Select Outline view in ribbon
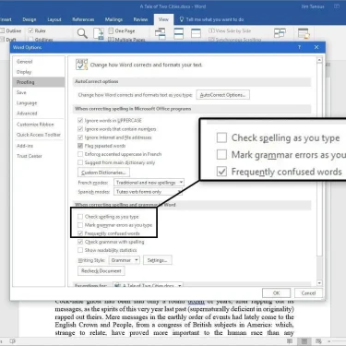The image size is (346, 346). 11,30
